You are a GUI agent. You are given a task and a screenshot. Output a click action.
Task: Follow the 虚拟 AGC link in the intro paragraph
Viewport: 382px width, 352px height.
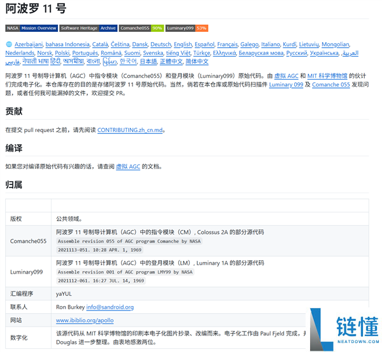click(286, 76)
